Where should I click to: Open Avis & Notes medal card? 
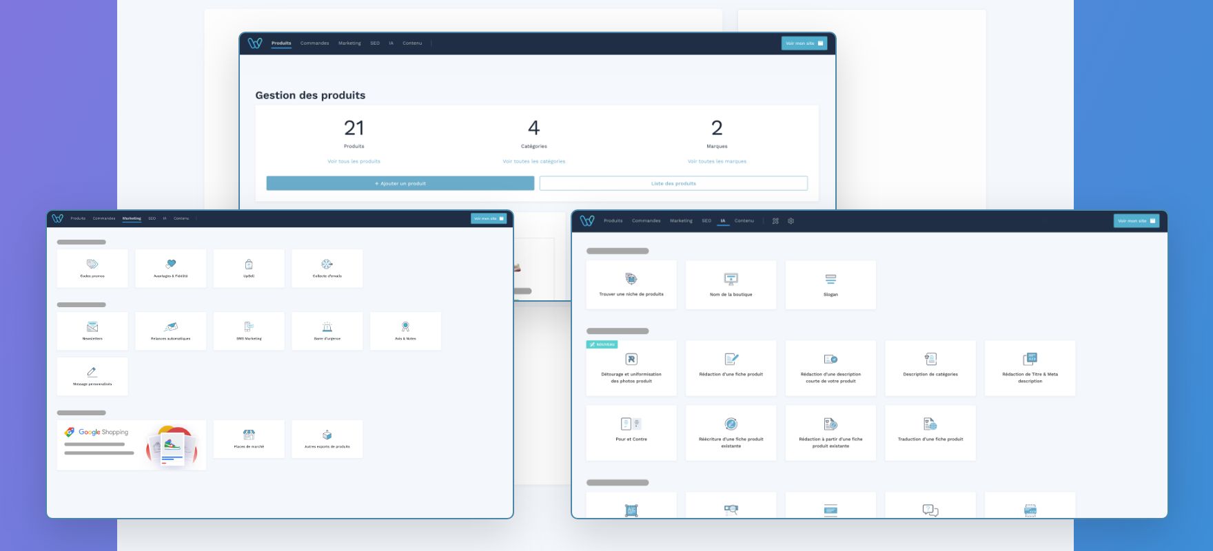(x=405, y=331)
